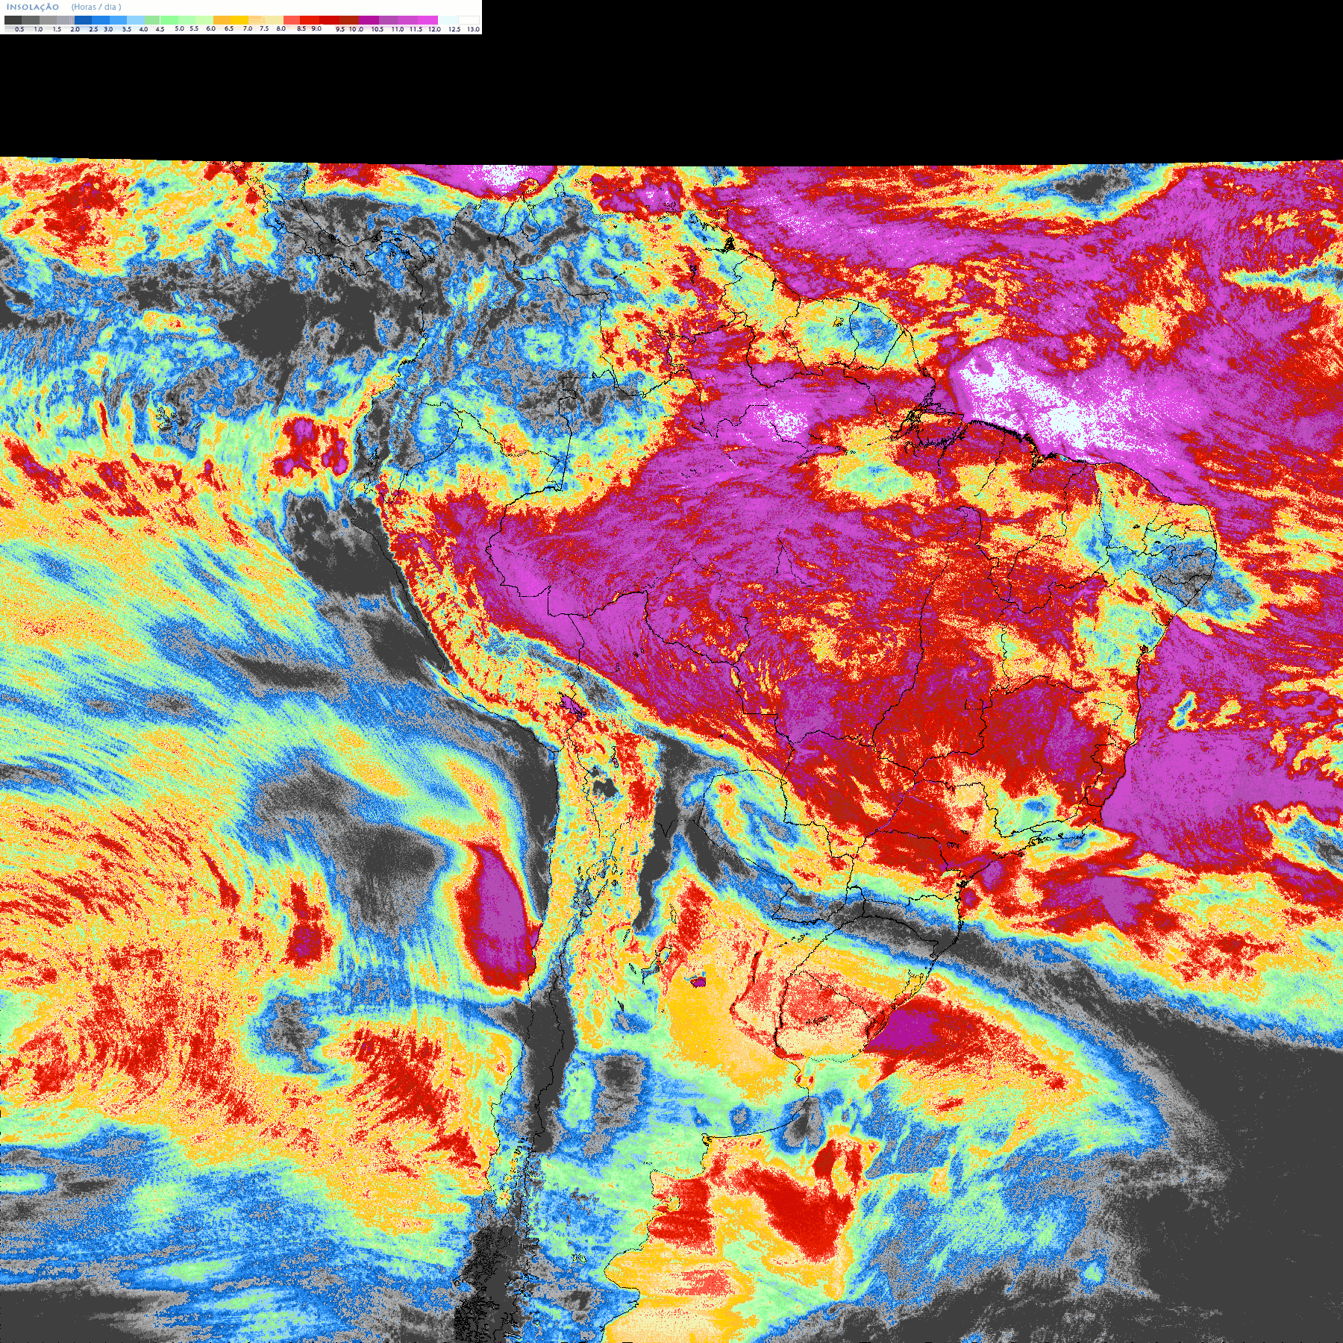Image resolution: width=1343 pixels, height=1343 pixels.
Task: Click the 6.0 legend value
Action: tap(210, 28)
